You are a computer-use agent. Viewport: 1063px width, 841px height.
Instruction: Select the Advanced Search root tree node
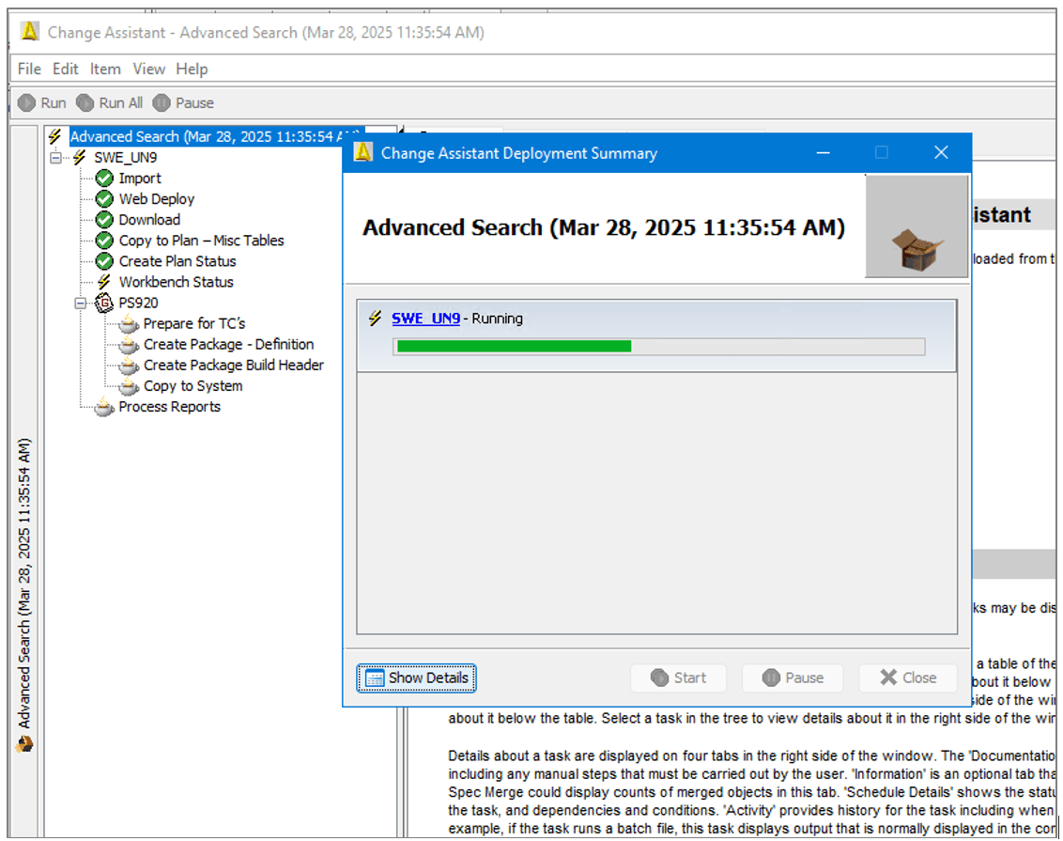click(x=214, y=136)
